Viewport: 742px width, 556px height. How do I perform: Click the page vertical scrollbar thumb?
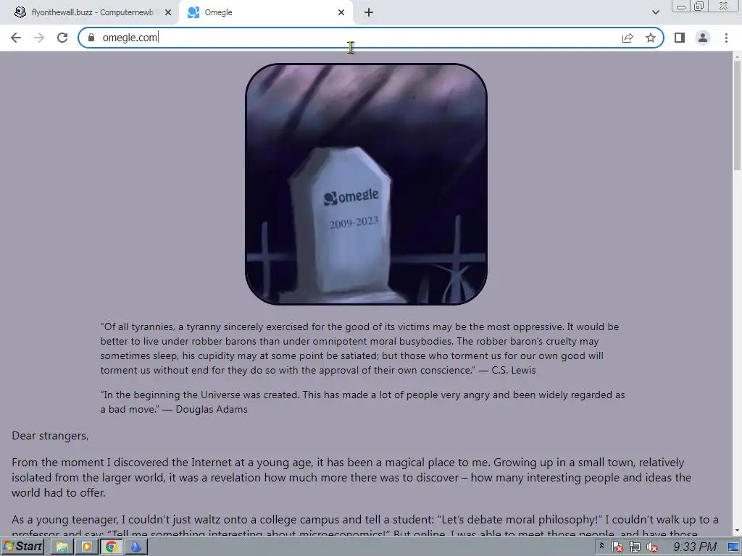[737, 115]
